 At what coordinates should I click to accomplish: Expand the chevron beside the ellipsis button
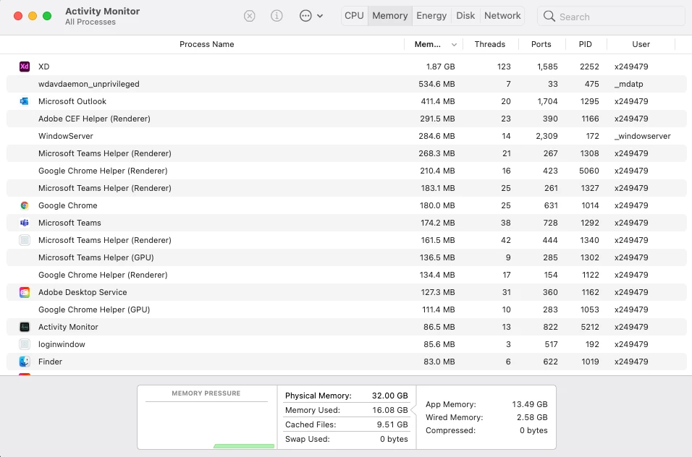pyautogui.click(x=320, y=17)
